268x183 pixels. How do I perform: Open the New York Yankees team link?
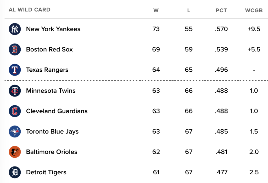[x=53, y=29]
